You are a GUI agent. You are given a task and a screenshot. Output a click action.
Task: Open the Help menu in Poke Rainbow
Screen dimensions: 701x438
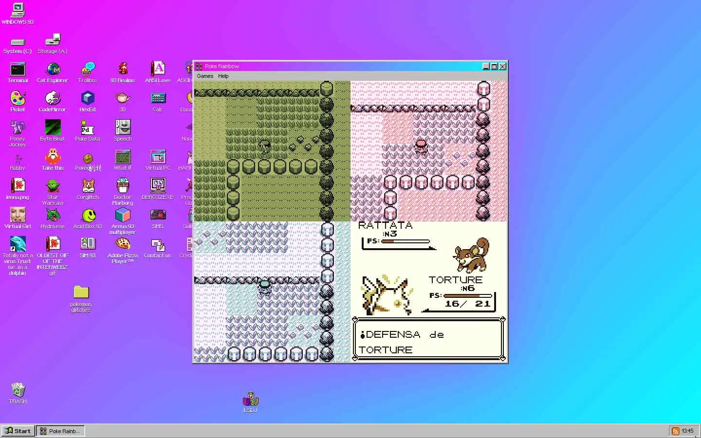point(223,76)
